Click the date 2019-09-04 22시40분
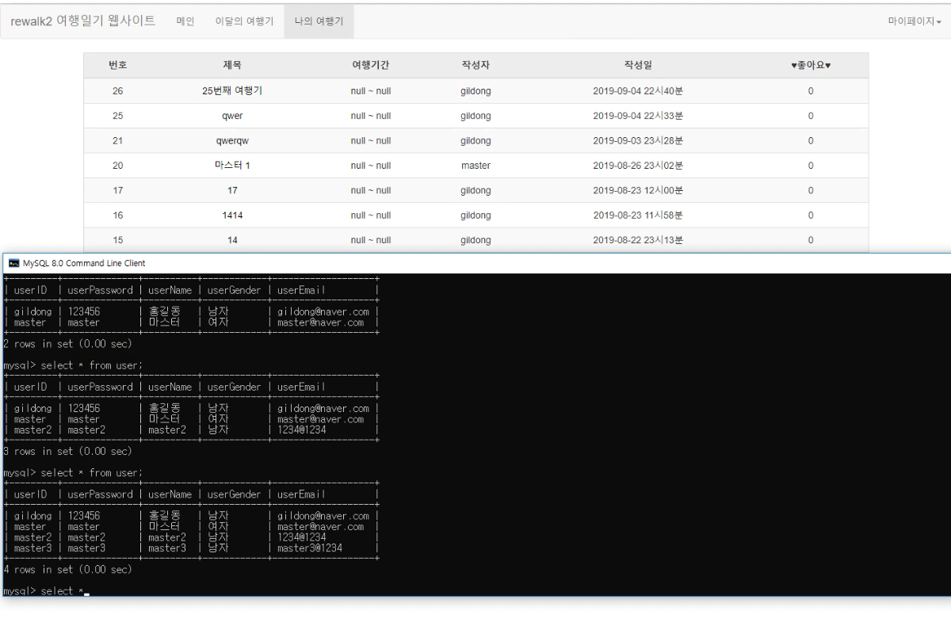The height and width of the screenshot is (626, 951). [638, 91]
